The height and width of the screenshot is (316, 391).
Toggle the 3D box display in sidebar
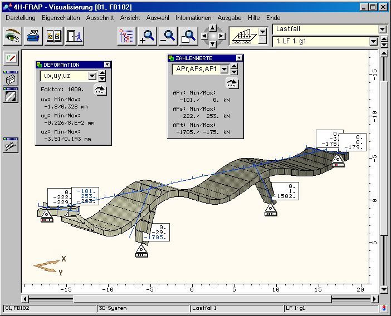tap(11, 79)
